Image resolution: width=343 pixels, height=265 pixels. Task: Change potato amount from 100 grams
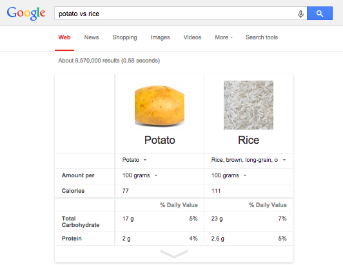pyautogui.click(x=140, y=175)
